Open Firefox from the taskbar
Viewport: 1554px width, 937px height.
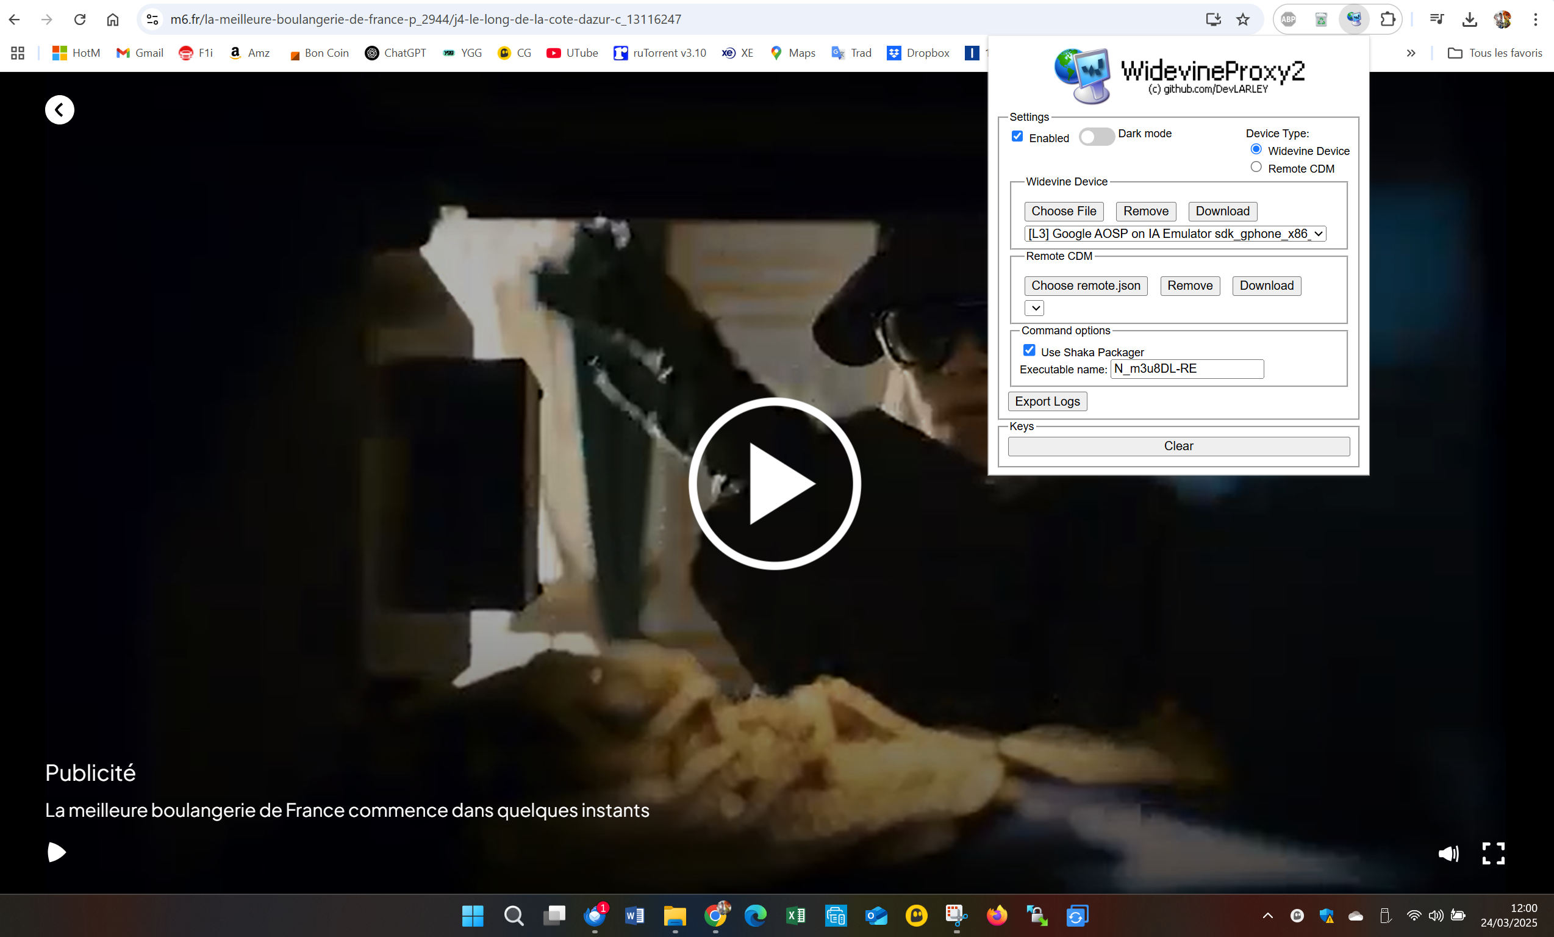tap(997, 916)
